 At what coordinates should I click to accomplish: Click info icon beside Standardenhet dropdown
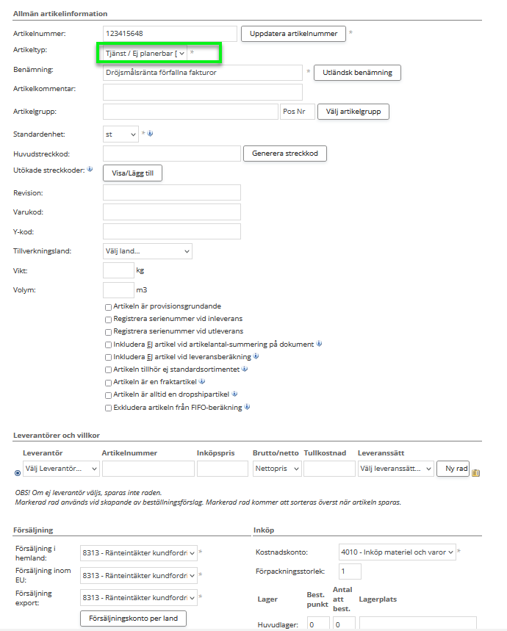click(150, 134)
